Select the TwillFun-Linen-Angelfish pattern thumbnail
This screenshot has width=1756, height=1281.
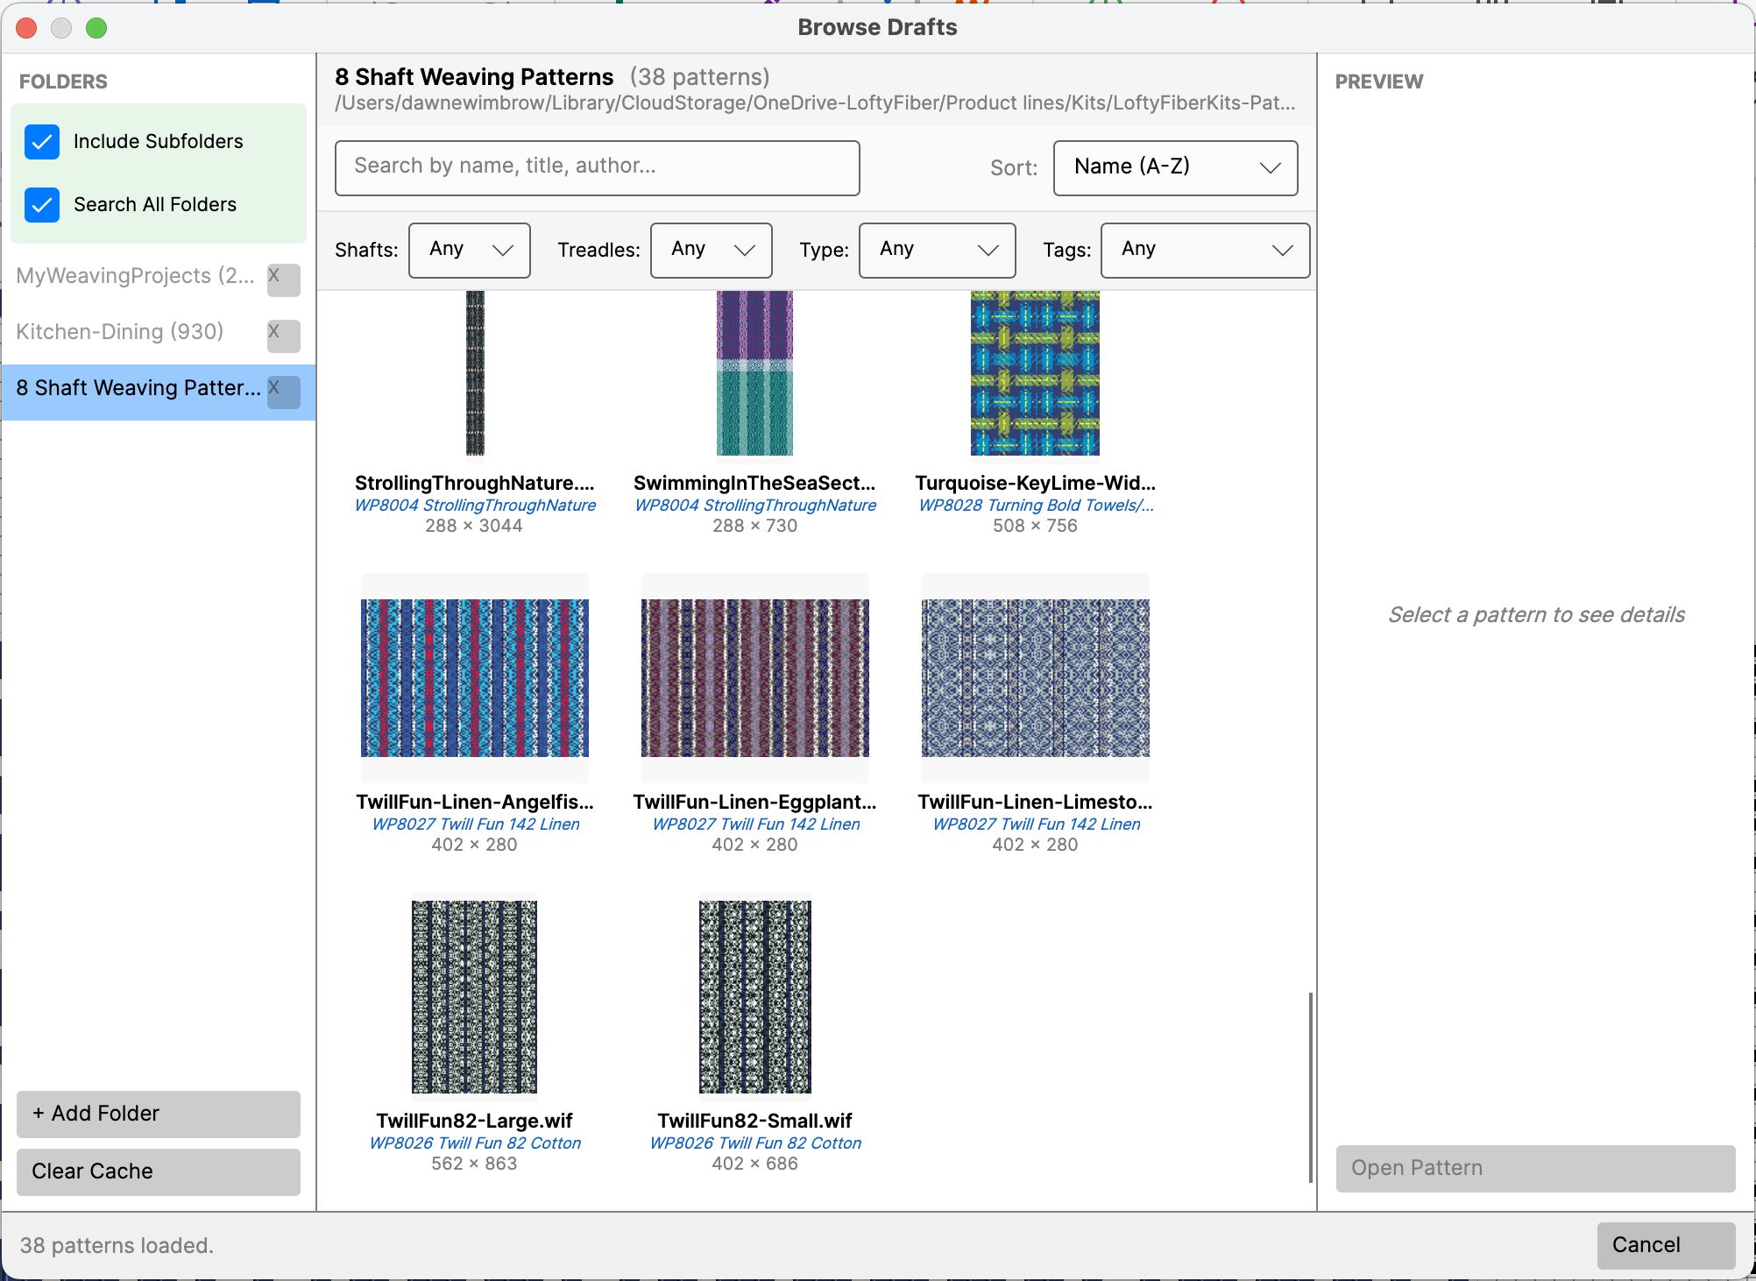tap(474, 677)
